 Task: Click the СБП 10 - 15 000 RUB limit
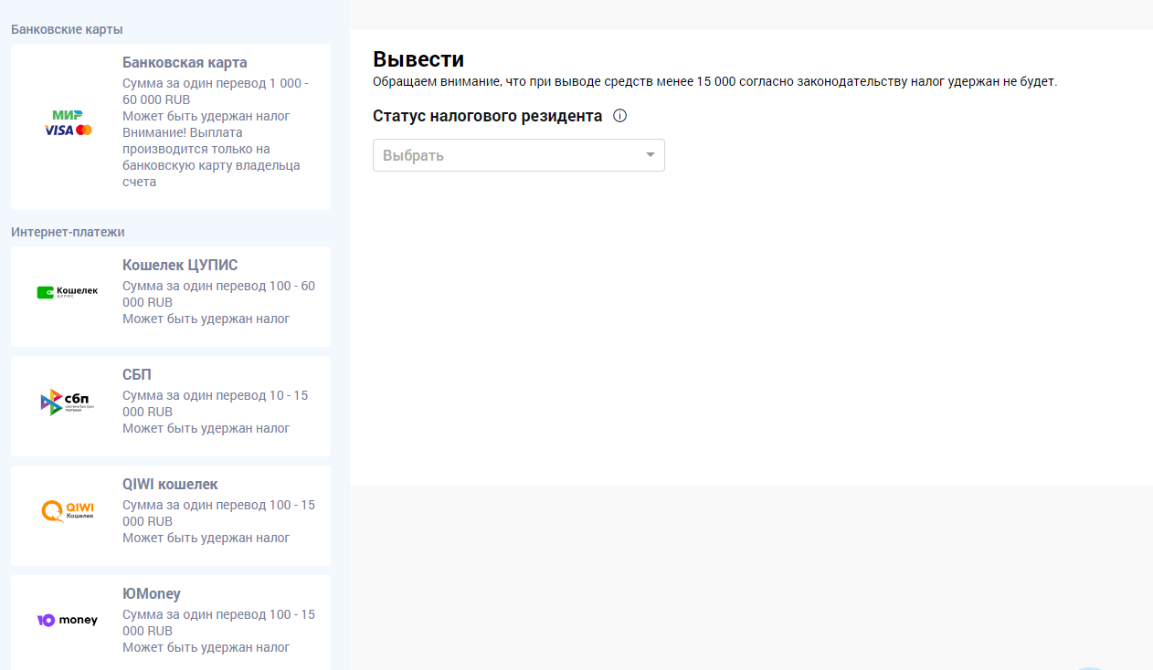[x=216, y=403]
